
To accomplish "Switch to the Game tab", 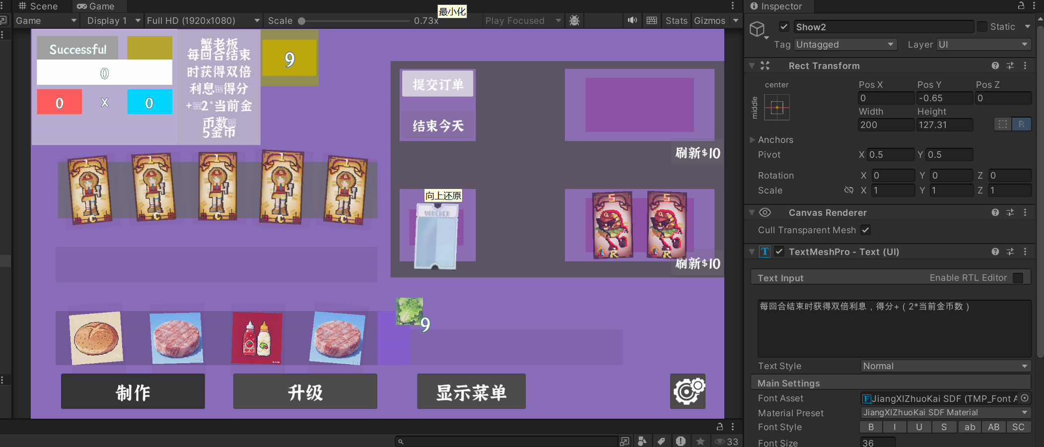I will [96, 6].
